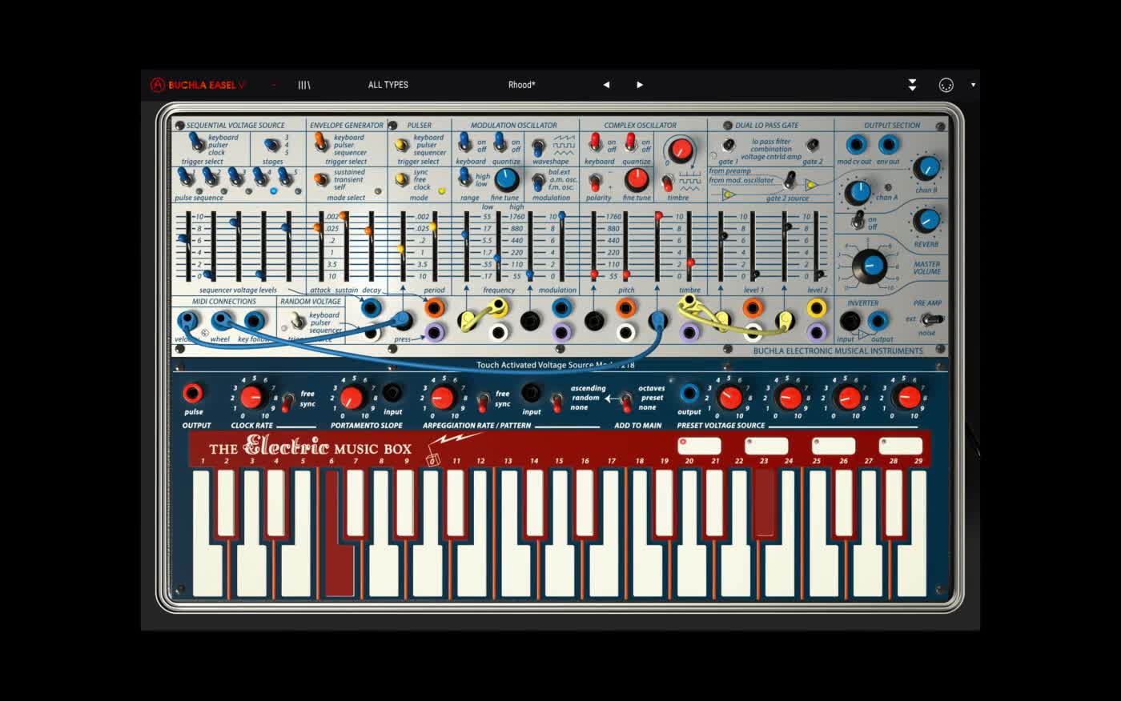Go to the previous preset with the left arrow
The width and height of the screenshot is (1121, 701).
click(x=605, y=84)
